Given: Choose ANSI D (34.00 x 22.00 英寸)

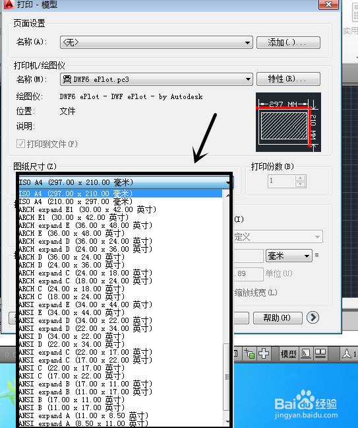Looking at the screenshot, I should coord(121,336).
